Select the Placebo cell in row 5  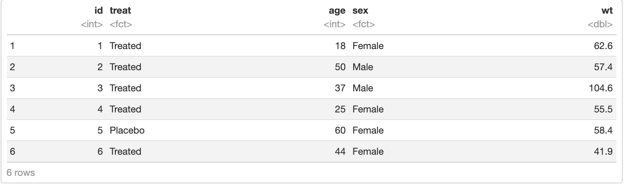coord(127,130)
